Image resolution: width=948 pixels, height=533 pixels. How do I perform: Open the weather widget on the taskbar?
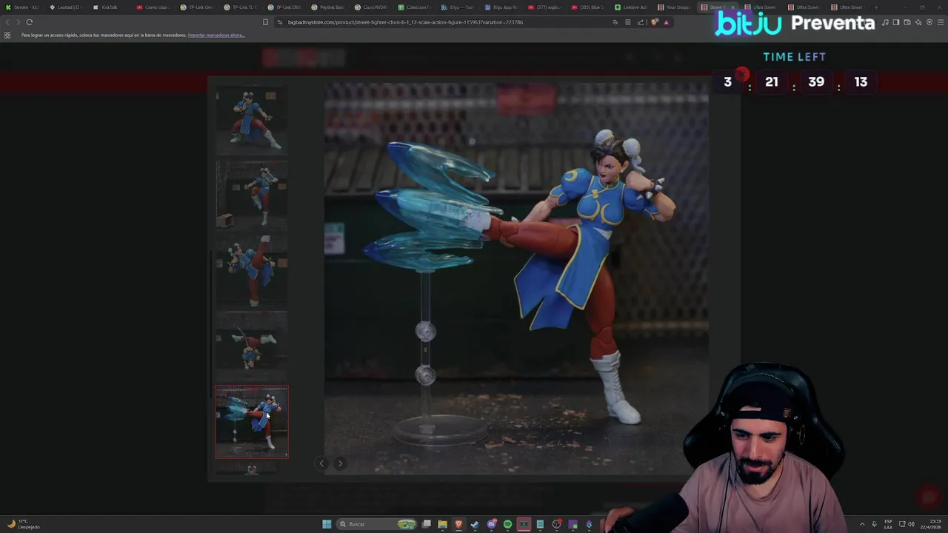[x=22, y=524]
